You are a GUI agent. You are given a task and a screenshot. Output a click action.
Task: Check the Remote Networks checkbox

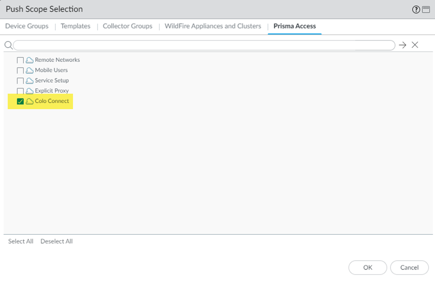20,60
